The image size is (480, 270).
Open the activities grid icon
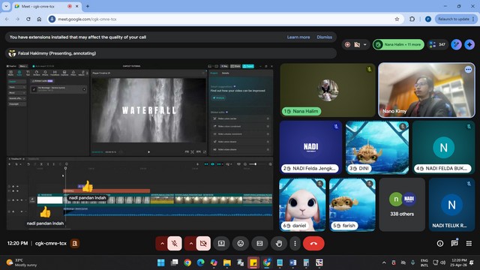coord(469,243)
